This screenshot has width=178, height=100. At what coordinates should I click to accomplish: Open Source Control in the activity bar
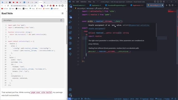click(x=70, y=17)
